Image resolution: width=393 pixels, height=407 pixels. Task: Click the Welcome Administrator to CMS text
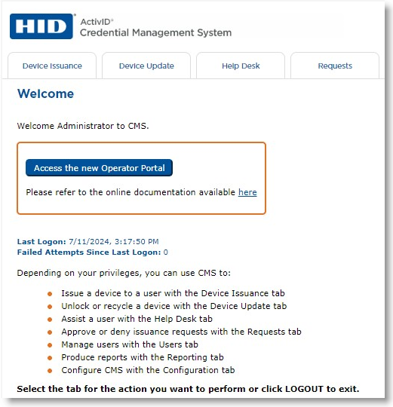coord(83,126)
